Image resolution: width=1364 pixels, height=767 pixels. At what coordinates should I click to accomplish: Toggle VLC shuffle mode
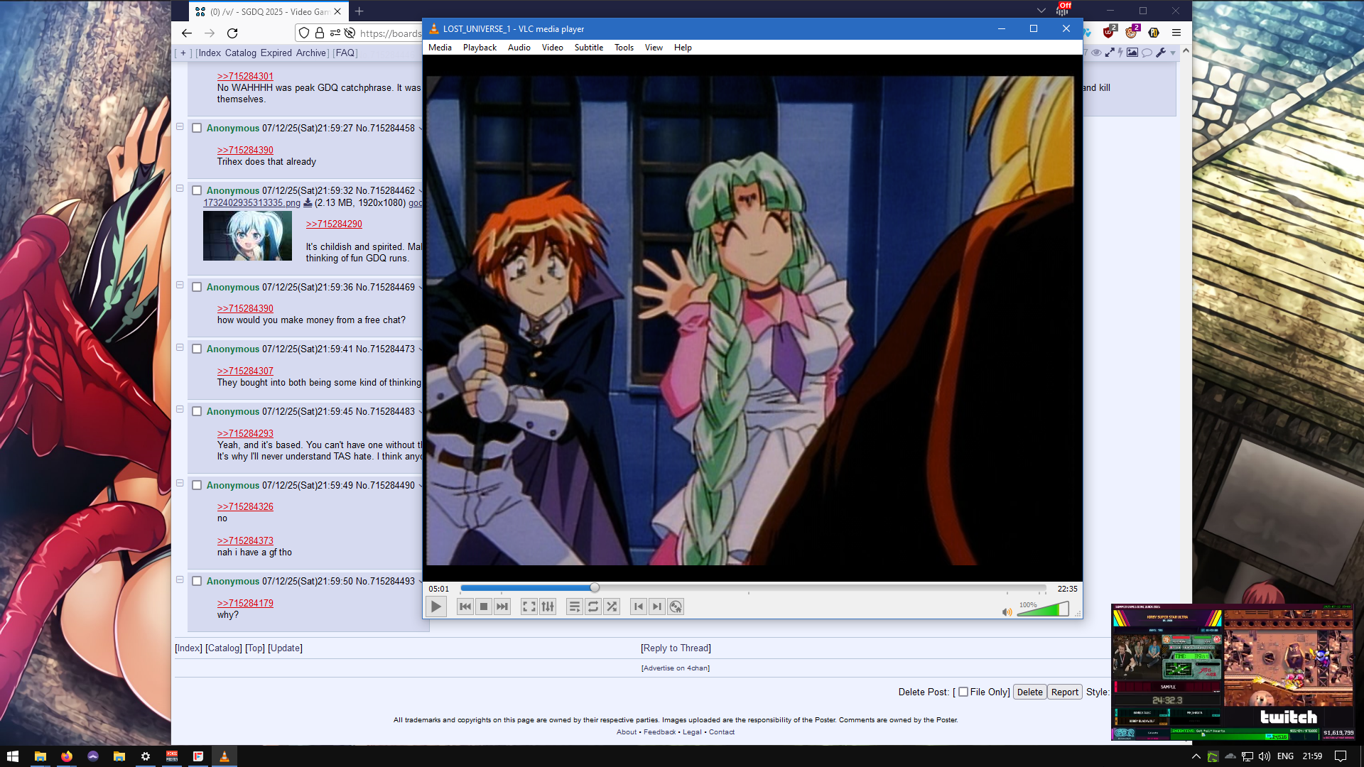pos(612,606)
